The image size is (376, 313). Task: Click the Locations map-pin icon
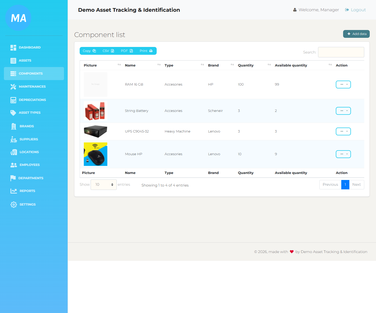[x=14, y=152]
